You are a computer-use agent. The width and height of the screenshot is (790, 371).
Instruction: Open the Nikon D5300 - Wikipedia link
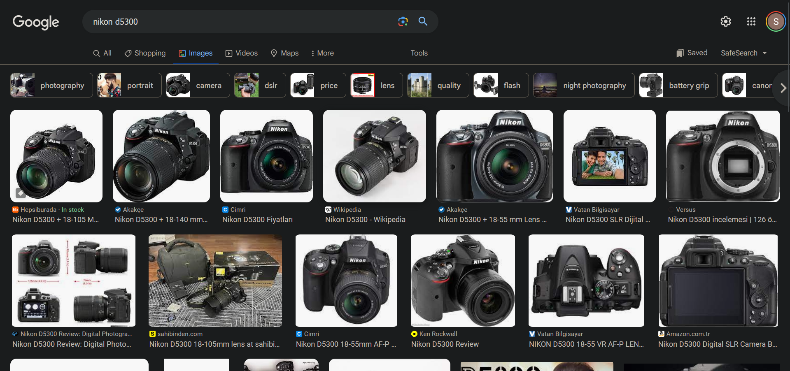[x=365, y=220]
